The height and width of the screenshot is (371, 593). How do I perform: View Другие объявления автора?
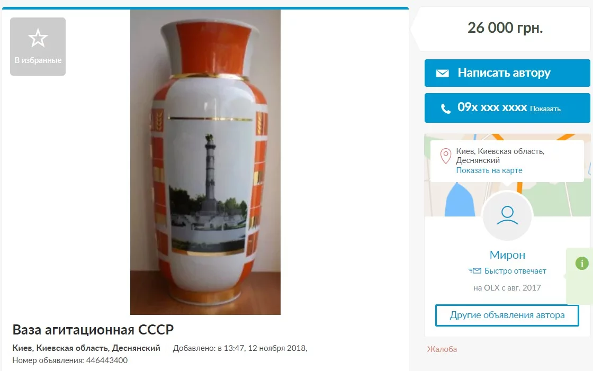[x=507, y=315]
